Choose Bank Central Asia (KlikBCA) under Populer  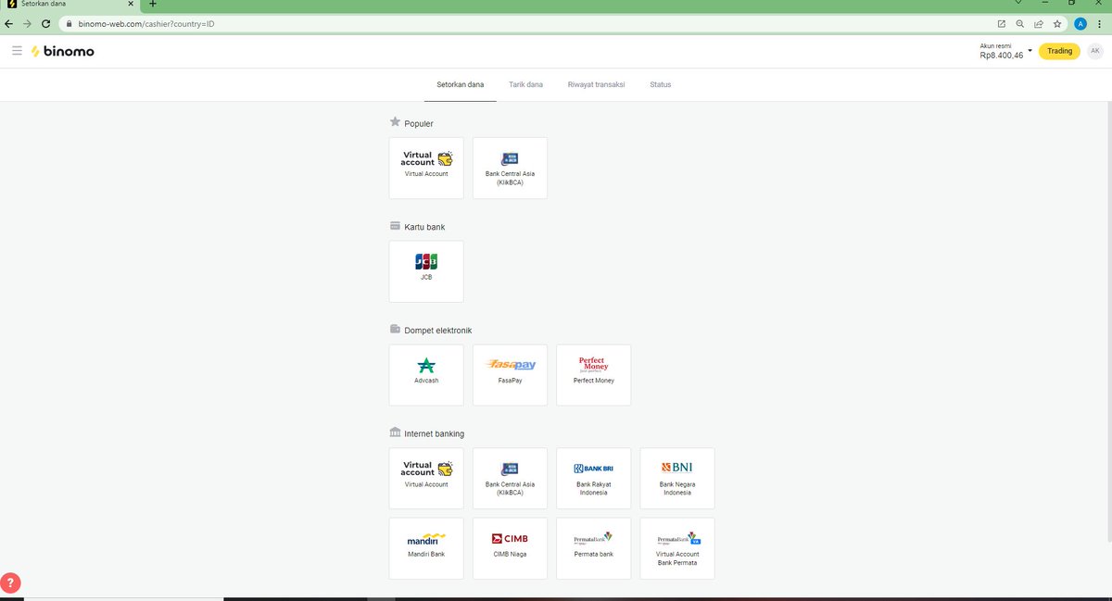[510, 168]
